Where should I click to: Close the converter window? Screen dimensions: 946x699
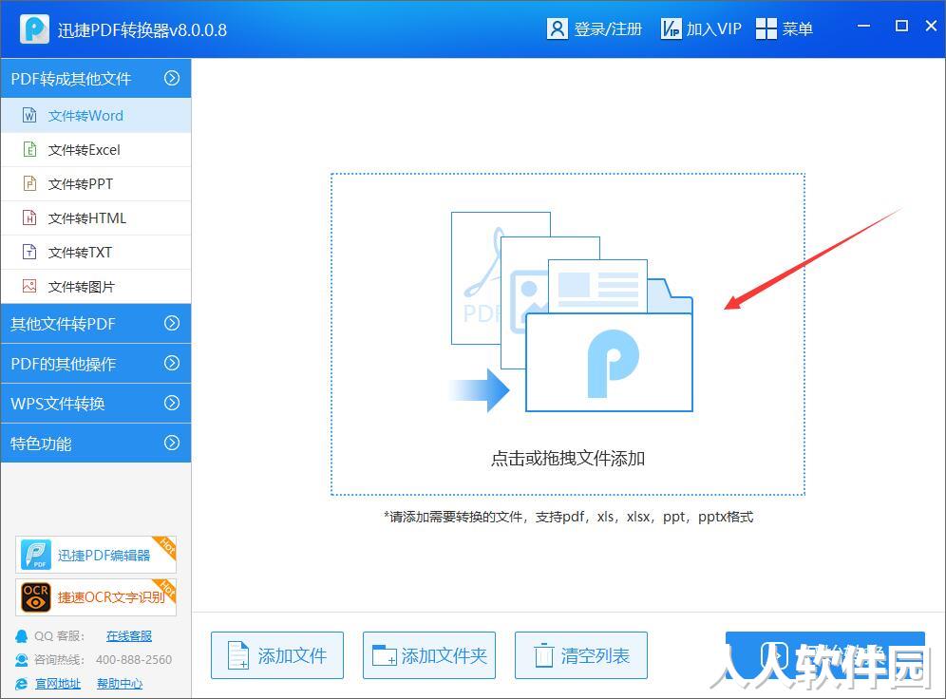[x=931, y=26]
